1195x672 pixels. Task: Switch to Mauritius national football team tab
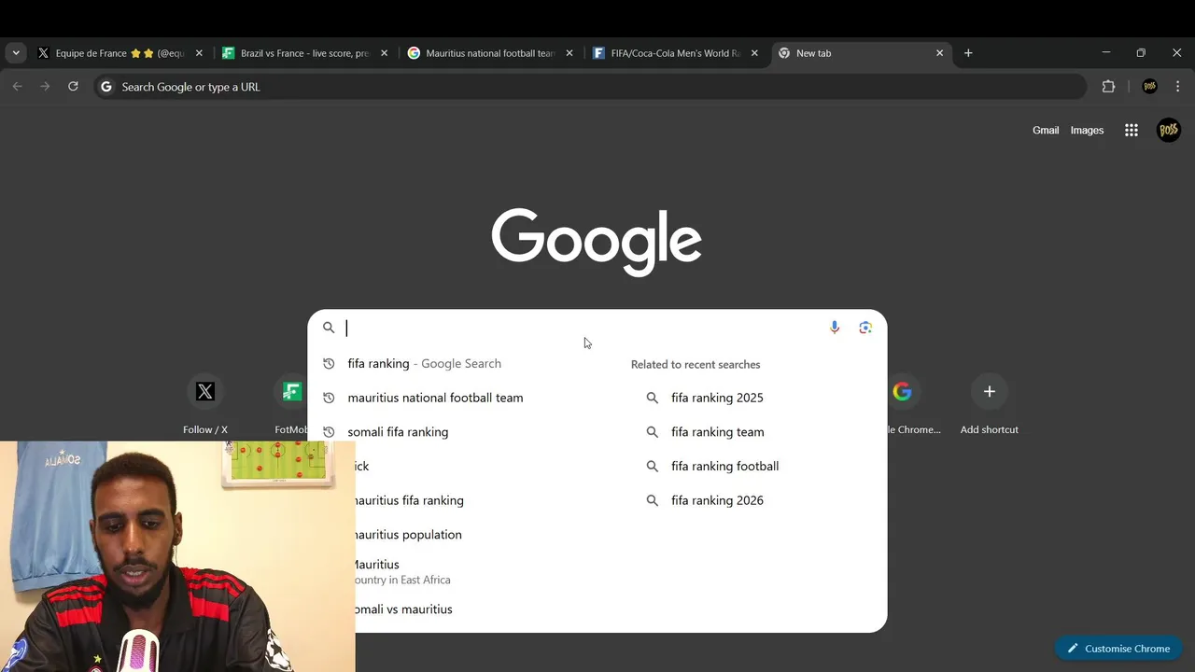tap(490, 53)
